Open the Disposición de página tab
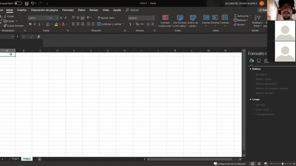This screenshot has width=296, height=166. click(x=44, y=10)
